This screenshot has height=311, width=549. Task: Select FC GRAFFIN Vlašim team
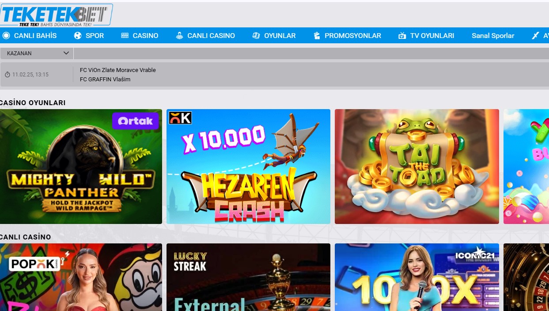point(105,80)
